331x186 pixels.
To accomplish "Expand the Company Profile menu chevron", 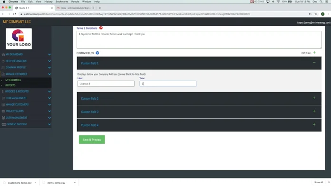I will (49, 68).
